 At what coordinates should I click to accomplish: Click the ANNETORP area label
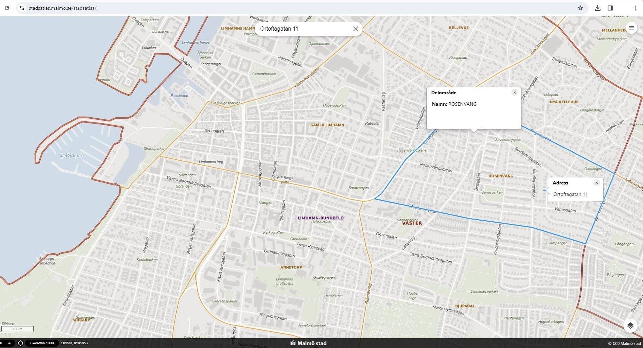(x=291, y=268)
